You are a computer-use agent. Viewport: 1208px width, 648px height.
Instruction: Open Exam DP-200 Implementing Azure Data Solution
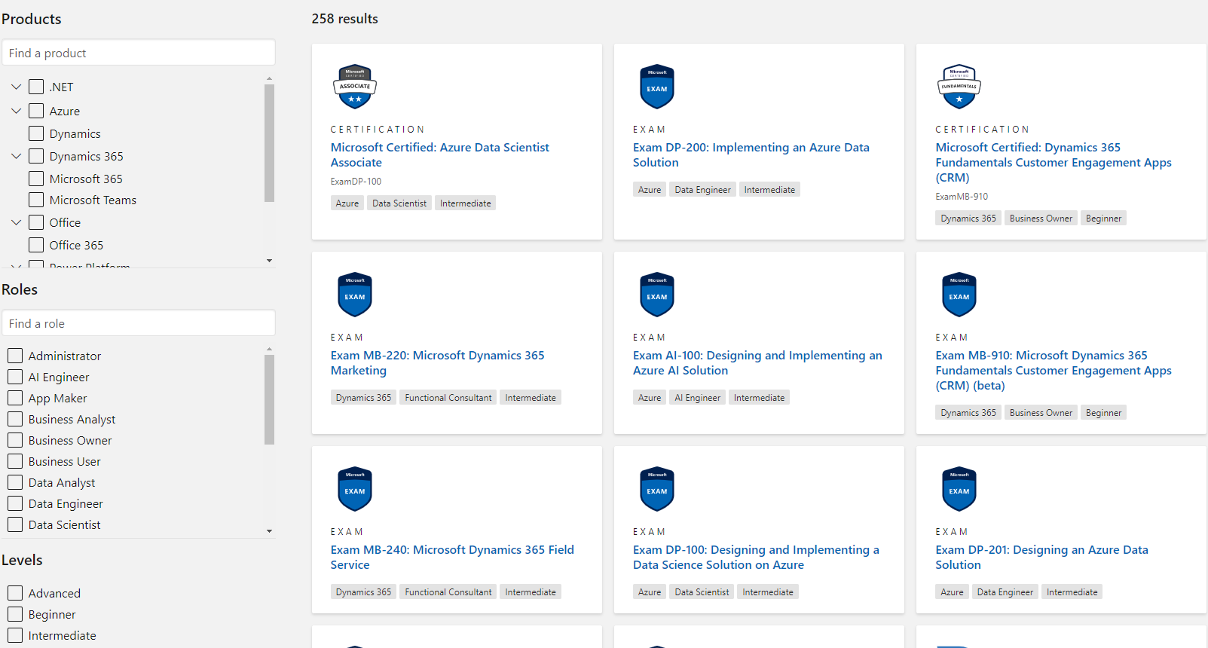(x=751, y=154)
